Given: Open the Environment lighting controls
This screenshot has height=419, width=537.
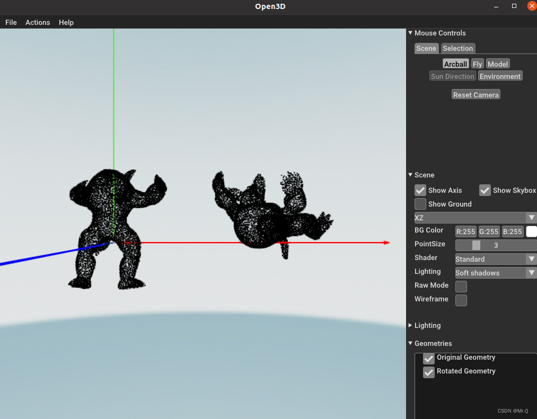Looking at the screenshot, I should (x=499, y=76).
